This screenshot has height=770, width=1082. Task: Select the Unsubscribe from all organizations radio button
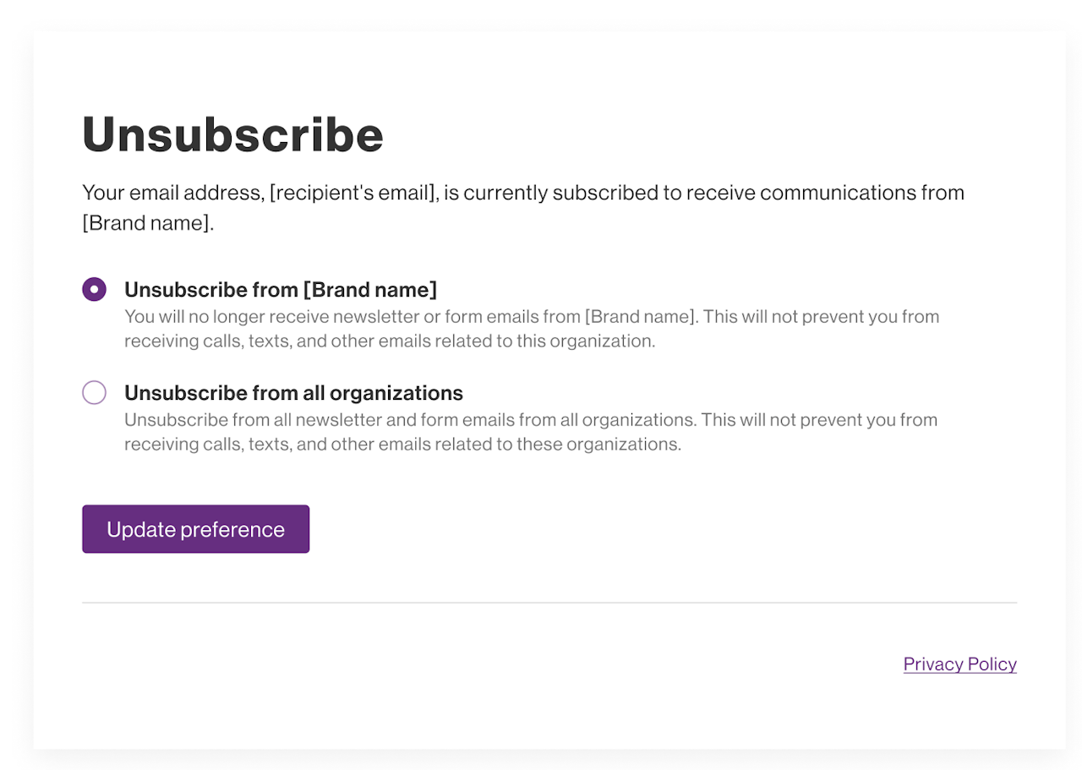tap(94, 393)
